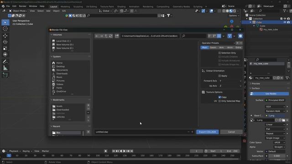Select the Scale tool

pos(5,48)
